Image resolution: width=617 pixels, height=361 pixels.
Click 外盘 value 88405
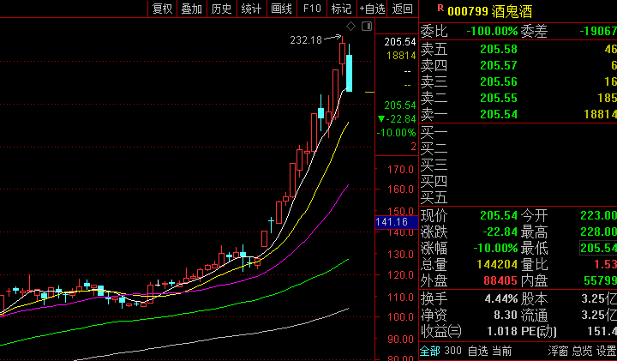pos(500,280)
